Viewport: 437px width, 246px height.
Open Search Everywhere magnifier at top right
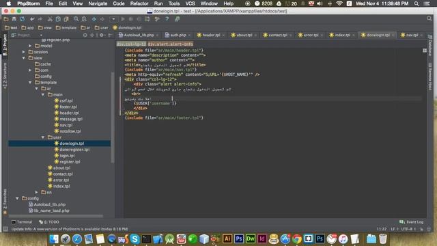pos(429,18)
